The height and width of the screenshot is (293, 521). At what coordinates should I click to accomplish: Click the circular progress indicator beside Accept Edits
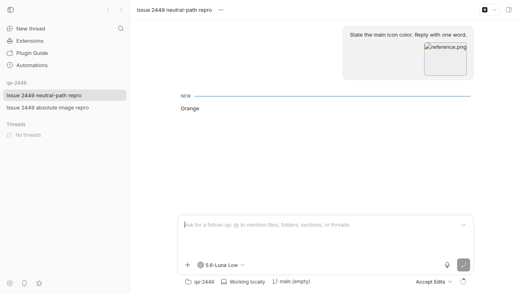[x=463, y=282]
